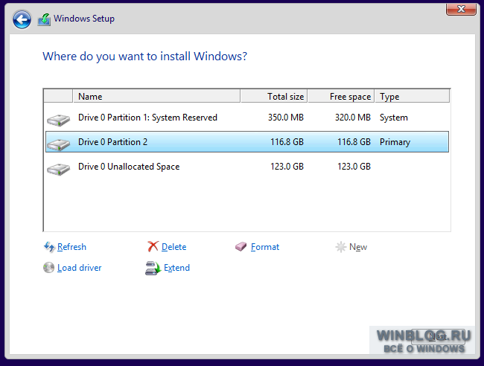
Task: Refresh the partition list via the Refresh link
Action: tap(71, 247)
